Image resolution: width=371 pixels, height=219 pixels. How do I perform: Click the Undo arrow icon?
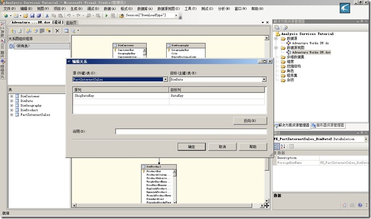[x=69, y=16]
